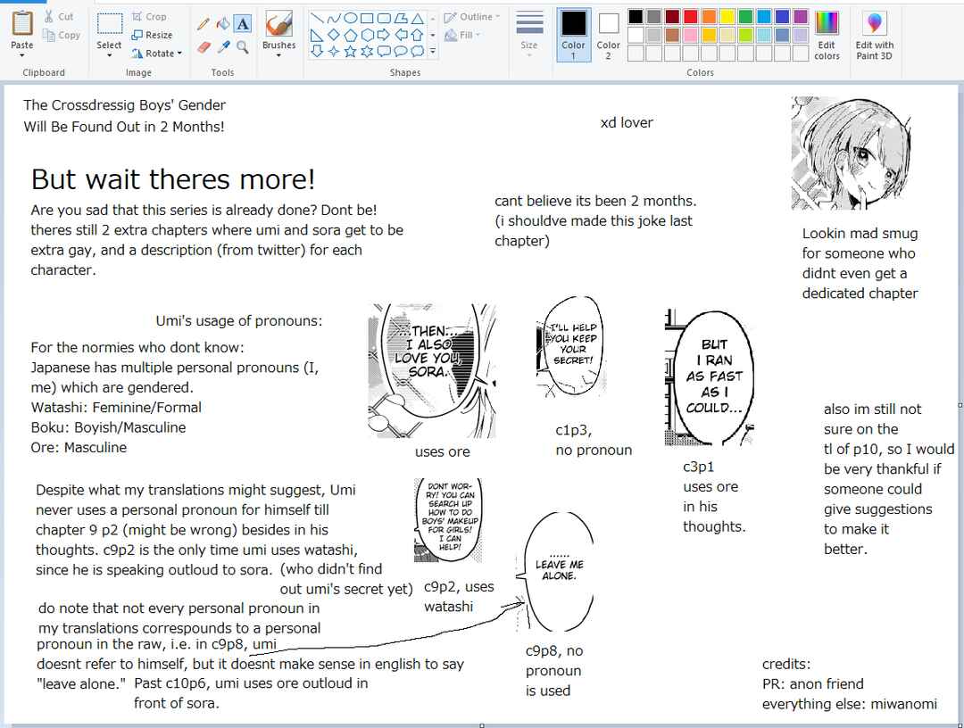Choose the Oval callout shape
964x728 pixels.
pyautogui.click(x=400, y=51)
